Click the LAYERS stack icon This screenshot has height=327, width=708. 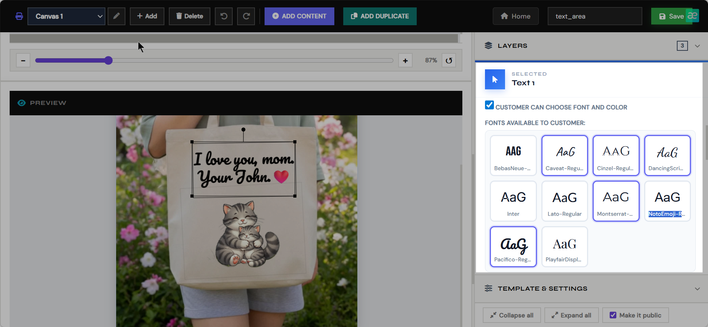point(488,46)
